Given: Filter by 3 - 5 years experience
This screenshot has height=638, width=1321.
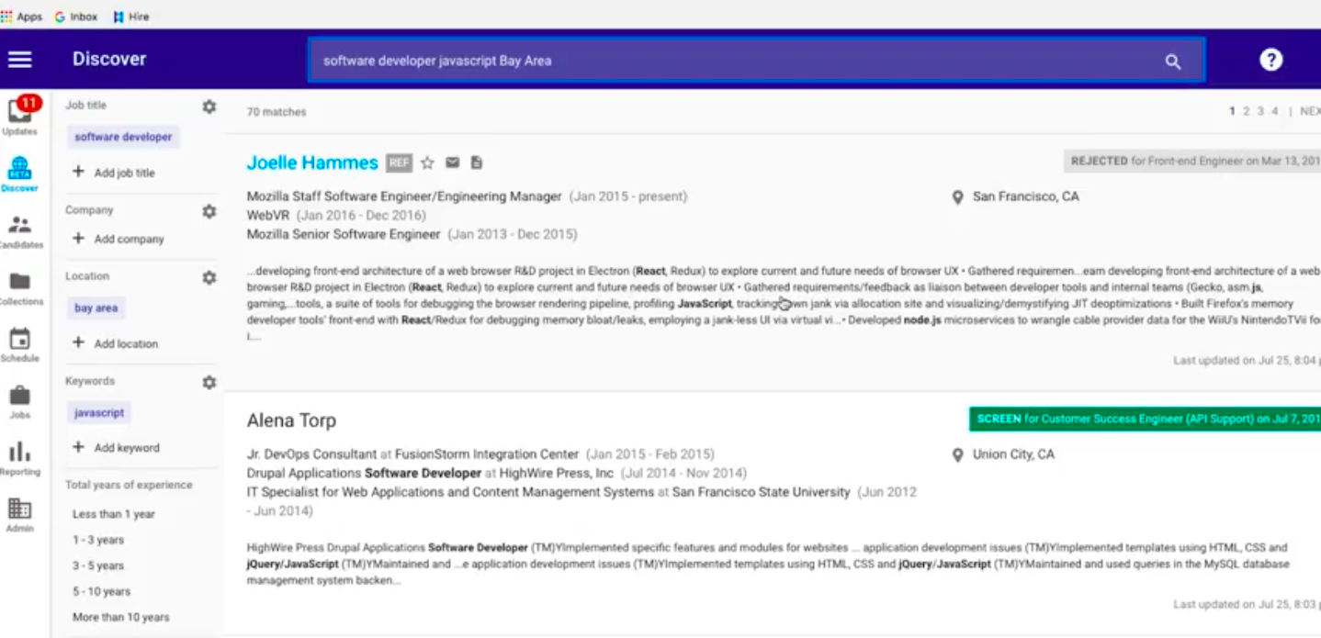Looking at the screenshot, I should pos(98,565).
